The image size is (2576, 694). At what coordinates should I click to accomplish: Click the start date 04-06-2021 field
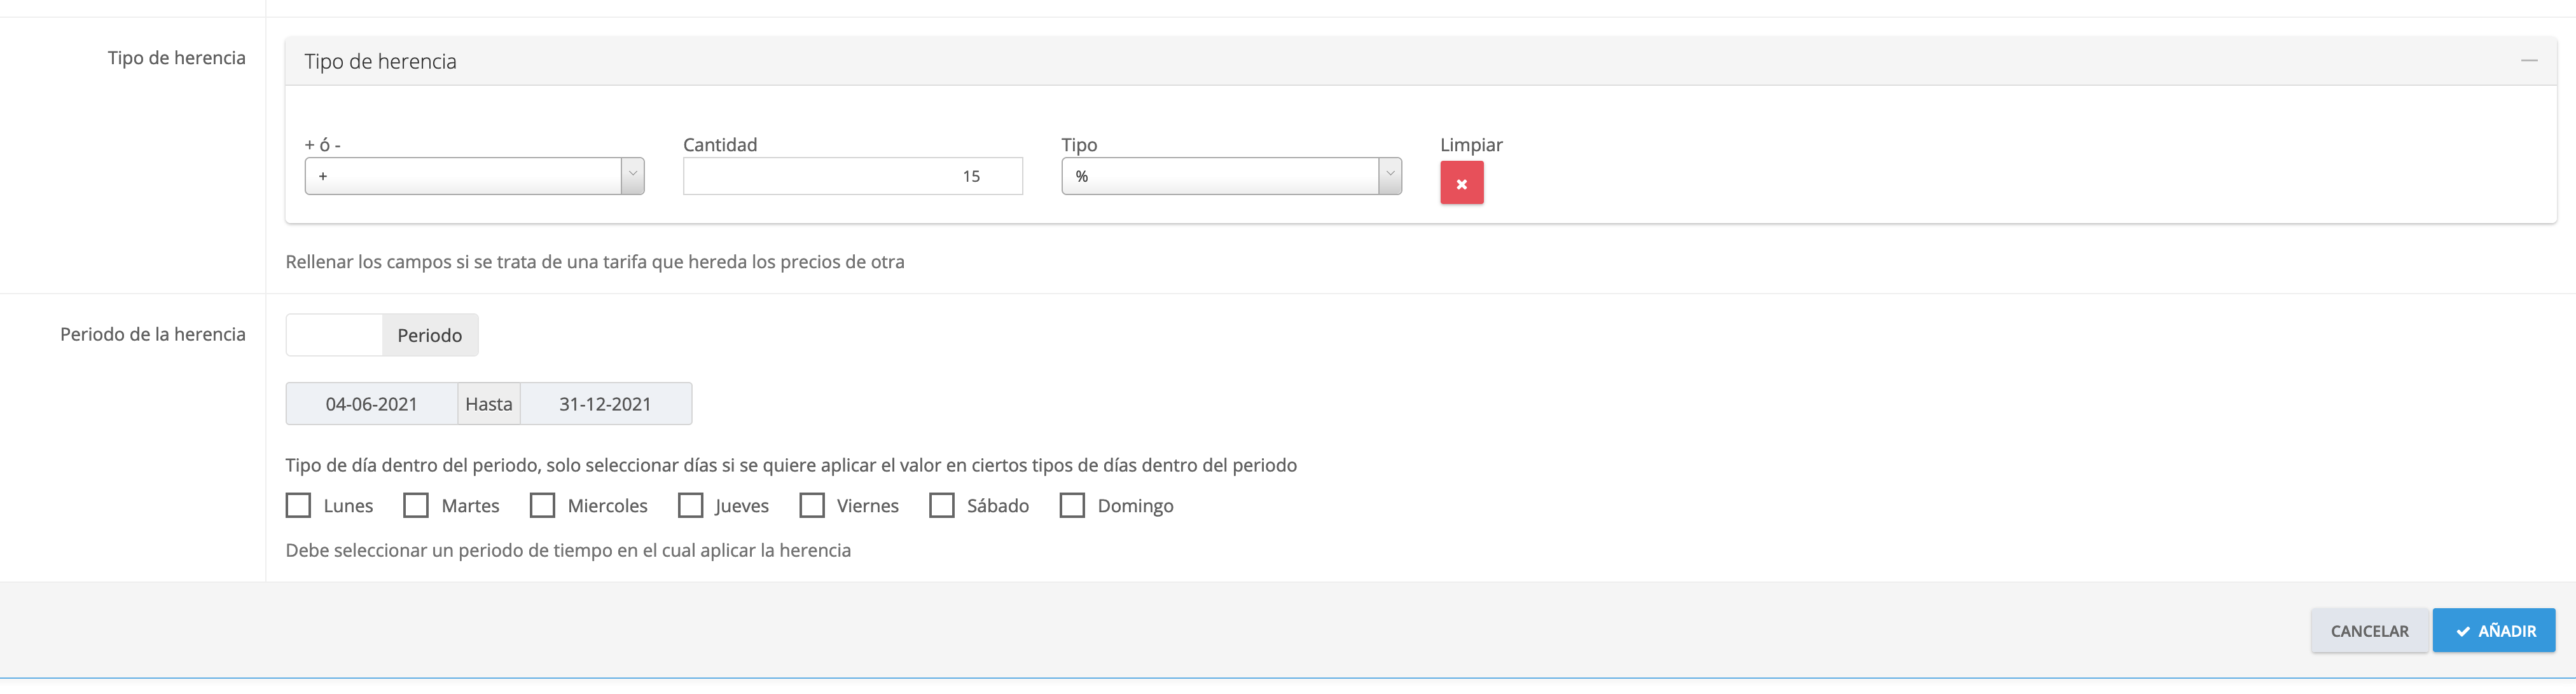[371, 404]
